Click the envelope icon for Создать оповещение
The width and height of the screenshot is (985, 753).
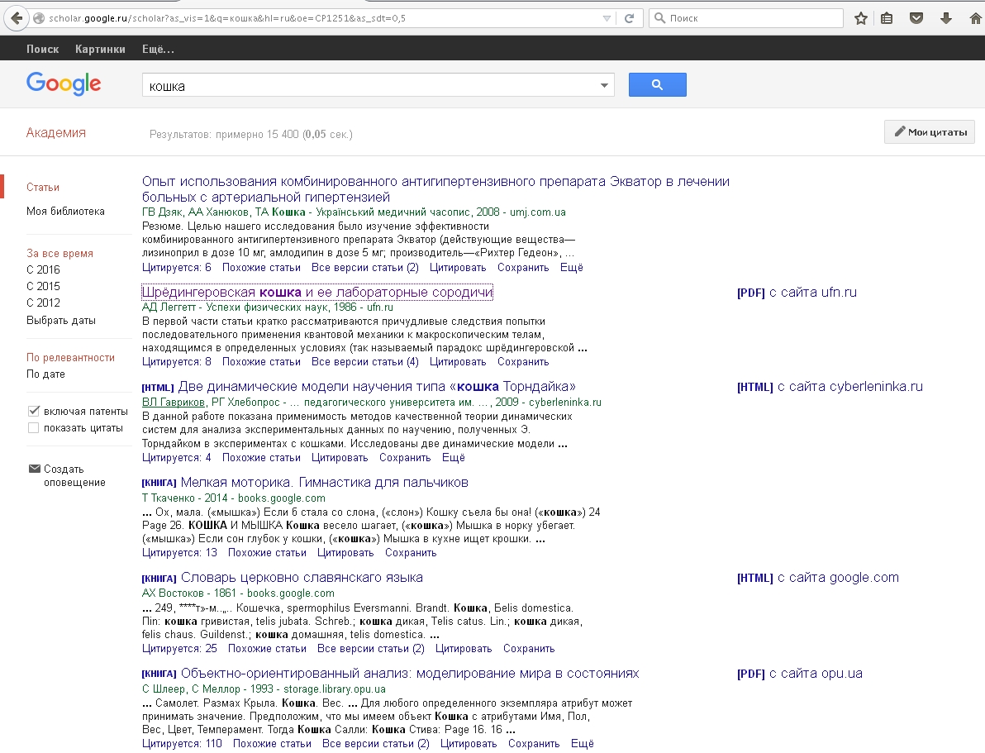pyautogui.click(x=34, y=469)
